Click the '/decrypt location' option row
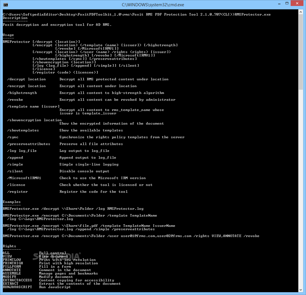Screen dimensions: 306x295 point(88,79)
